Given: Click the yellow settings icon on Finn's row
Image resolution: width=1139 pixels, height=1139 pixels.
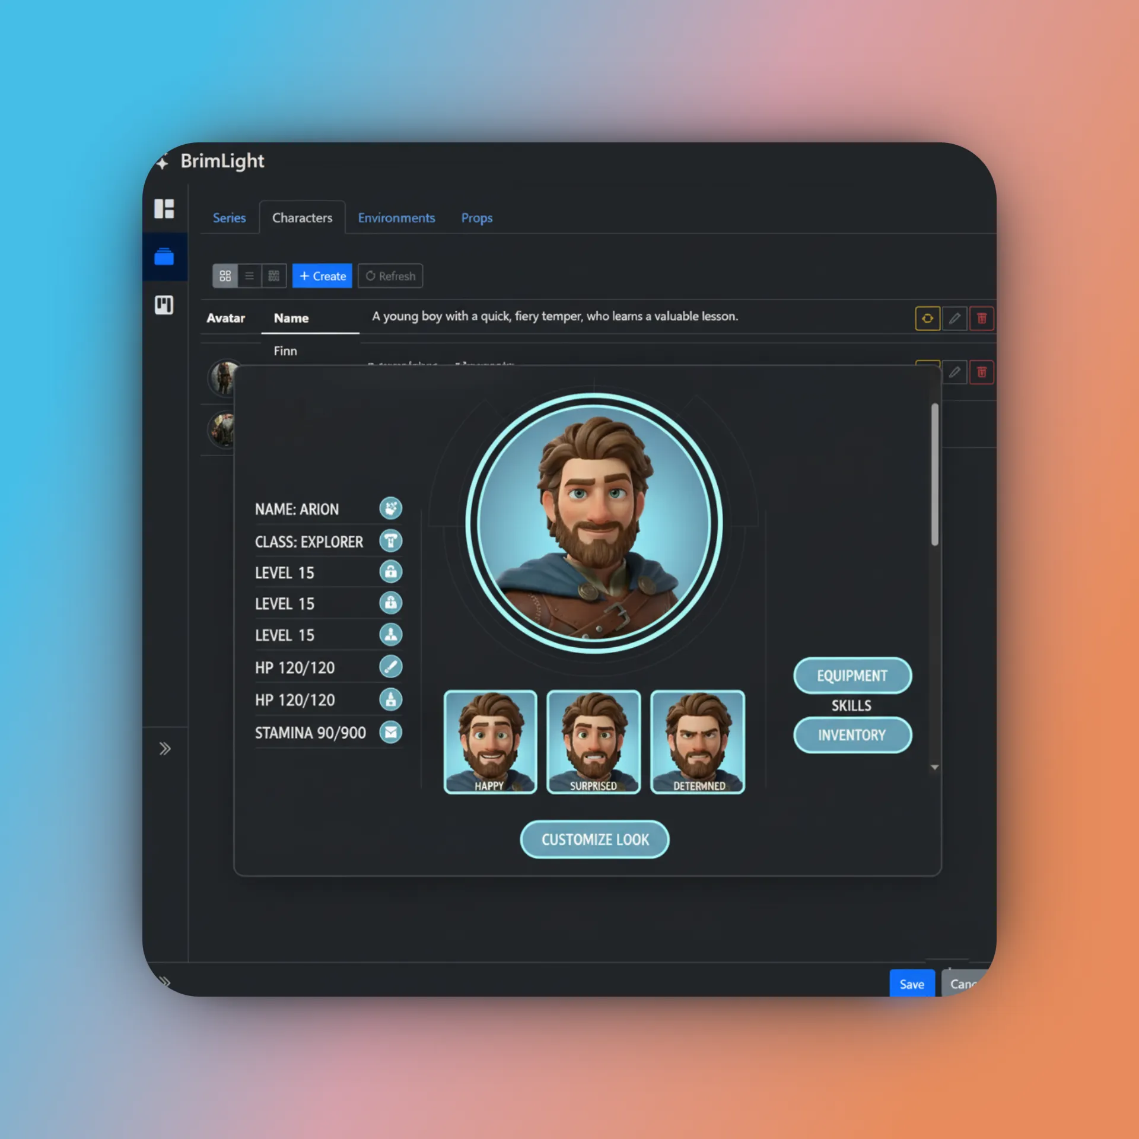Looking at the screenshot, I should click(x=927, y=318).
